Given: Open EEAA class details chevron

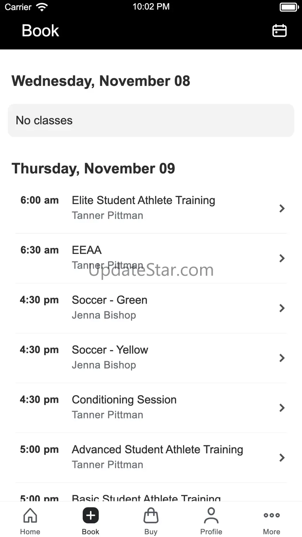Looking at the screenshot, I should [x=282, y=258].
